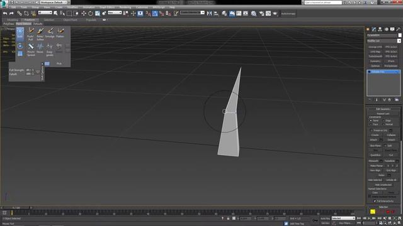Click the keyword search field
Screen dimensions: 403x226
(x=323, y=3)
